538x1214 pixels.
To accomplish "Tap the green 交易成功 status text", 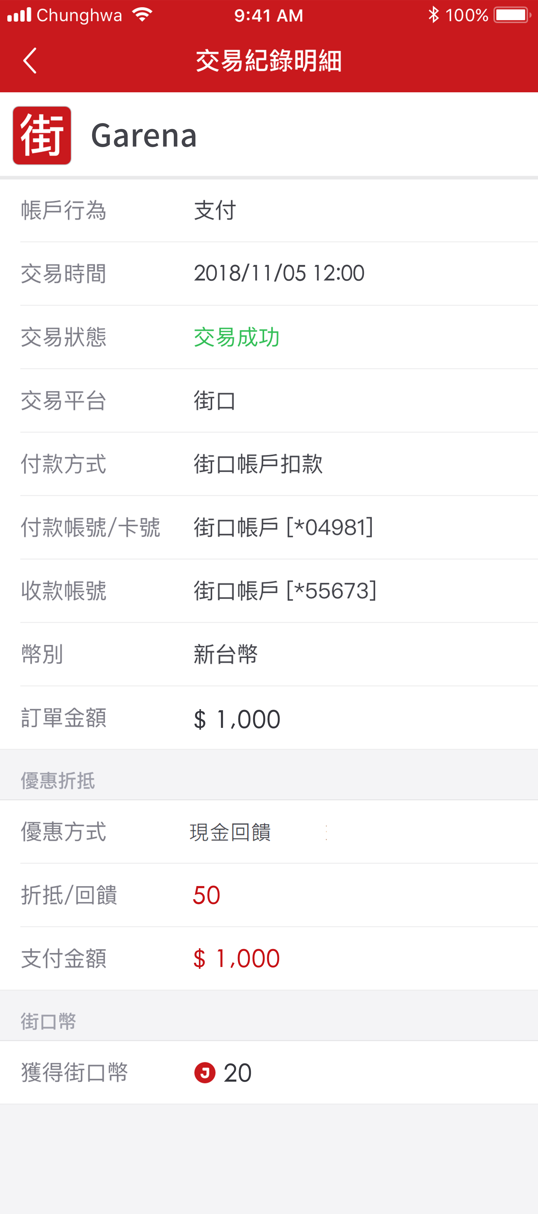I will pos(237,337).
